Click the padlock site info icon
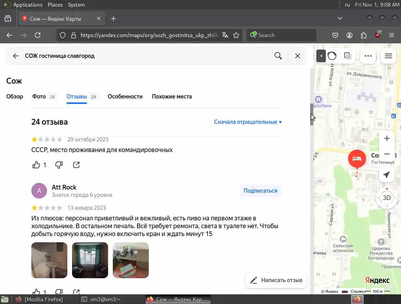The height and width of the screenshot is (304, 401). click(74, 35)
